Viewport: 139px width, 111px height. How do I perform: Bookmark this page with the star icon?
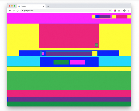[x=110, y=11]
